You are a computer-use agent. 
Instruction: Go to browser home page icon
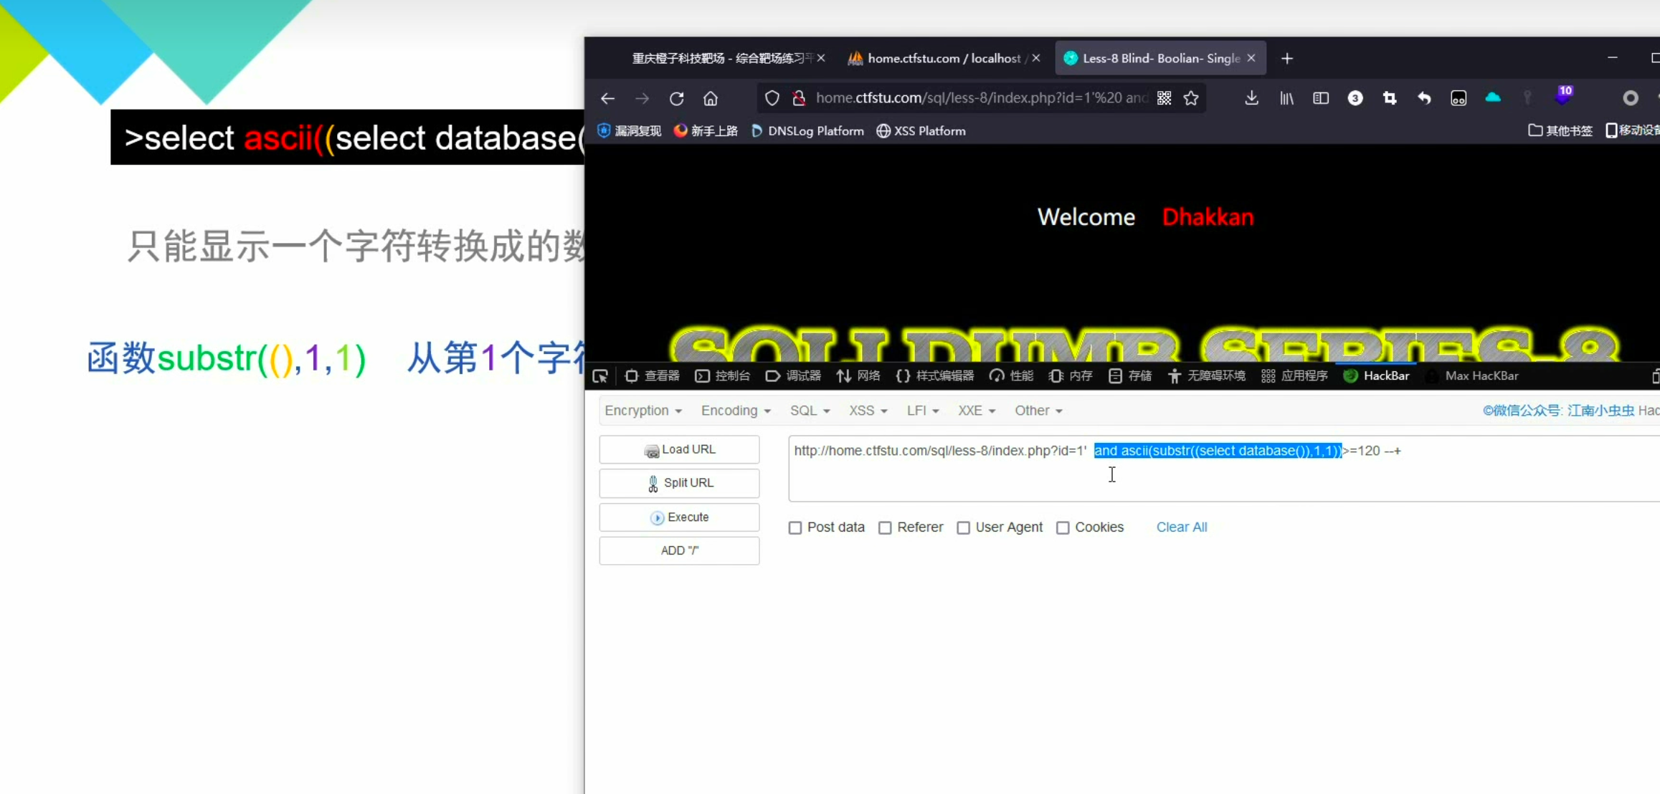click(710, 98)
